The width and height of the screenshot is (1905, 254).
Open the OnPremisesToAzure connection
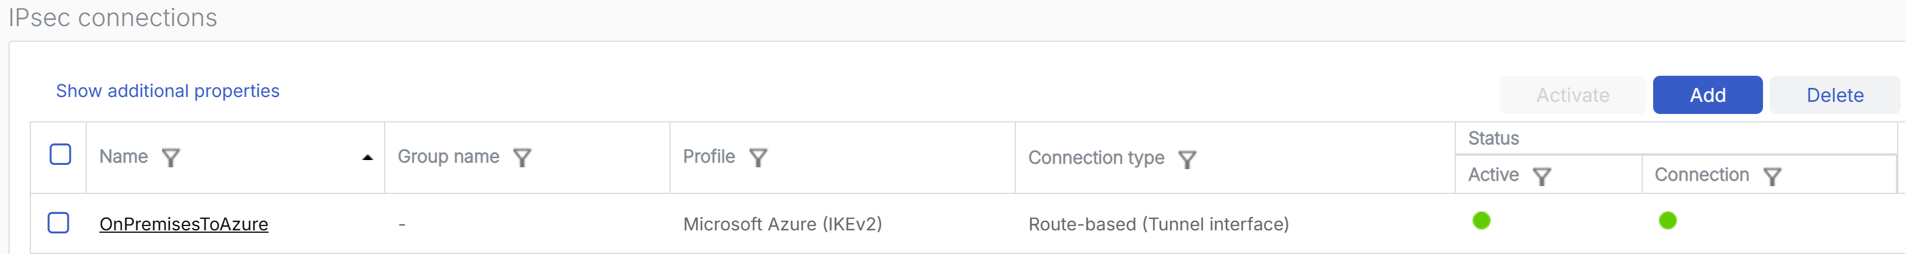pyautogui.click(x=183, y=224)
